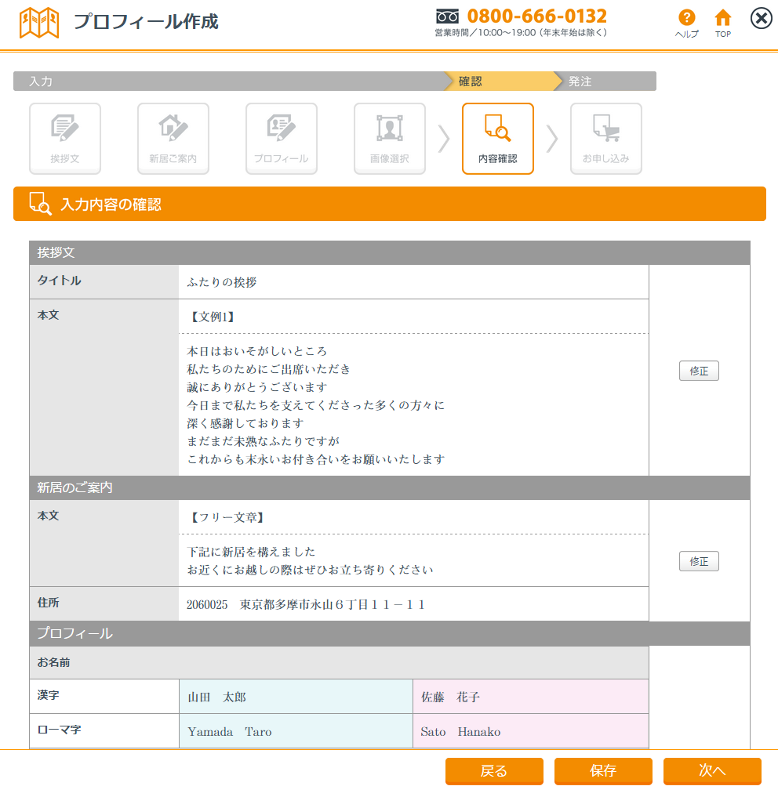The width and height of the screenshot is (778, 797).
Task: Go to the お申し込み step icon
Action: [606, 139]
